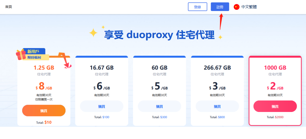Select the 1.25 GB heading text
306x139 pixels.
[44, 68]
